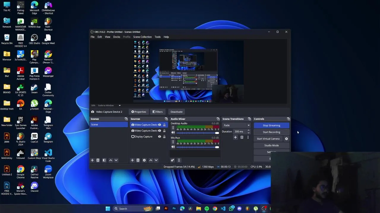The width and height of the screenshot is (380, 213).
Task: Decrease transition duration with down arrow
Action: point(248,133)
